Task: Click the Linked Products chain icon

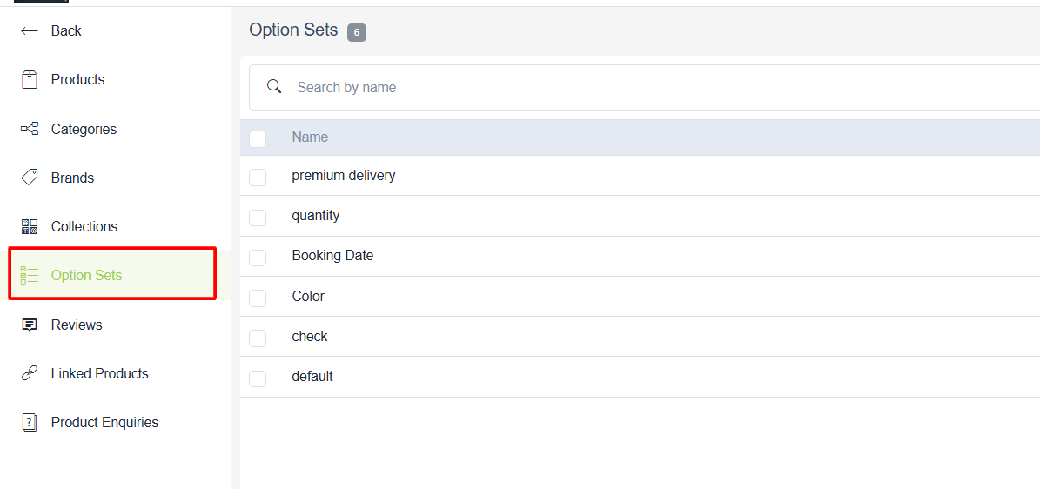Action: 30,373
